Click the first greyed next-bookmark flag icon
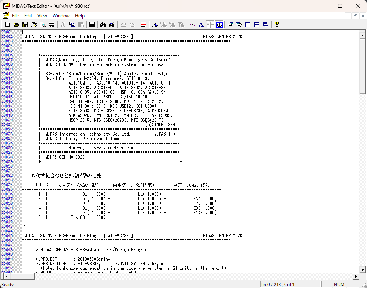Screen dimensions: 367x288 [x=163, y=25]
